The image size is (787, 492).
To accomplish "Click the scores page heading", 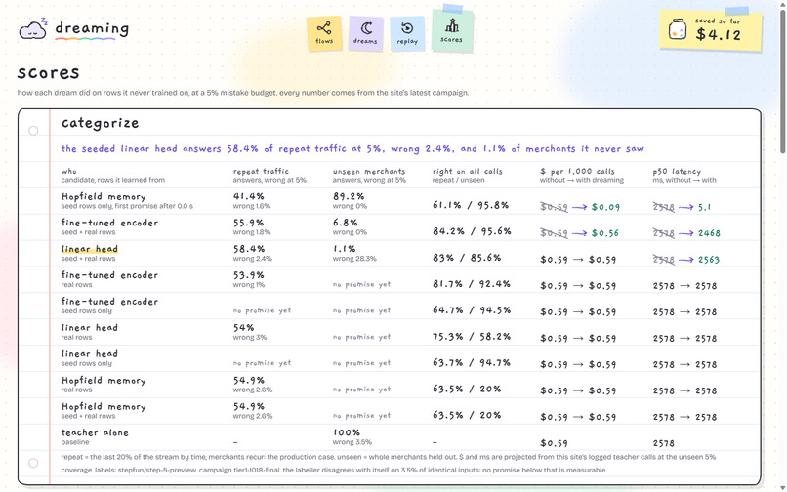I will (48, 73).
